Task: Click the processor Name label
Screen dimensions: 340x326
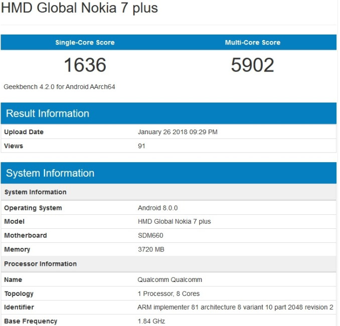Action: click(13, 279)
